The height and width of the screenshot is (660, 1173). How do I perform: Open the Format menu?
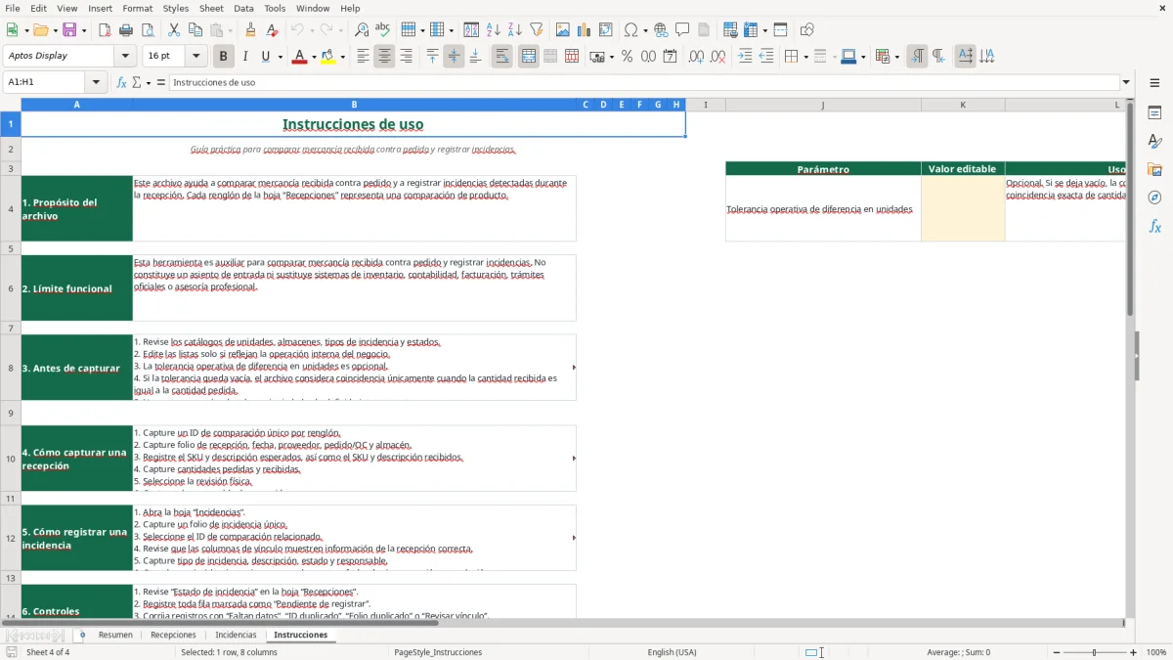[137, 8]
